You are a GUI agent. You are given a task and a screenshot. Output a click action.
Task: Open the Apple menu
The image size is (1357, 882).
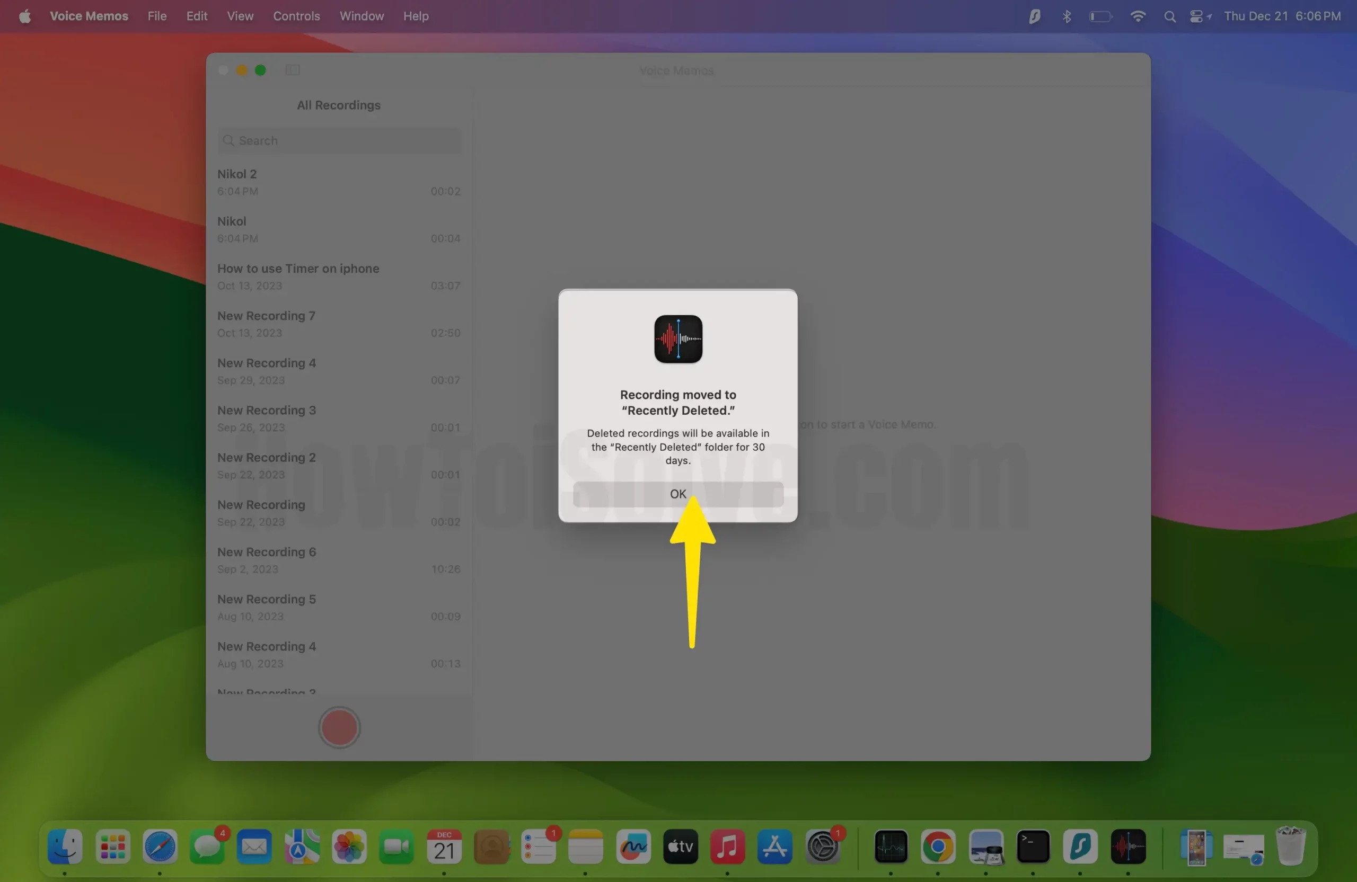click(24, 16)
